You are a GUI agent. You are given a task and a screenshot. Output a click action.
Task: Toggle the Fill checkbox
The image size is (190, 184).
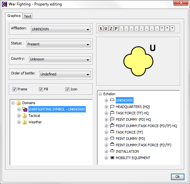click(41, 89)
